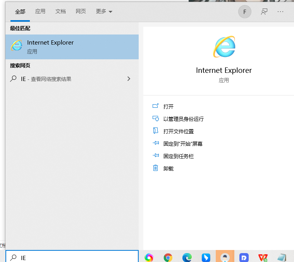Choose 以管理员身份运行
Image resolution: width=294 pixels, height=262 pixels.
183,119
